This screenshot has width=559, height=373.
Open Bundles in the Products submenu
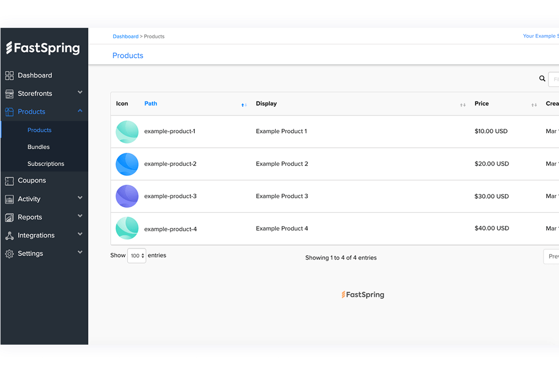click(x=39, y=147)
